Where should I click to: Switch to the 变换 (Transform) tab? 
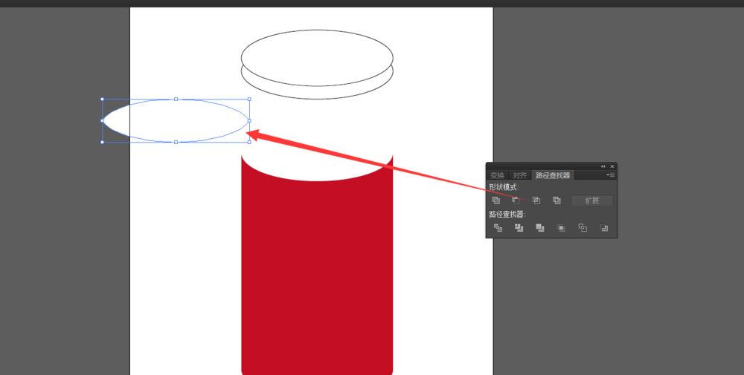pyautogui.click(x=497, y=176)
